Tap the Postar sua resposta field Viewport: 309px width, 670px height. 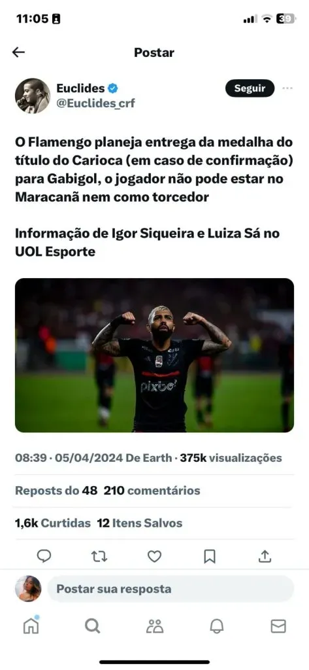(x=171, y=589)
